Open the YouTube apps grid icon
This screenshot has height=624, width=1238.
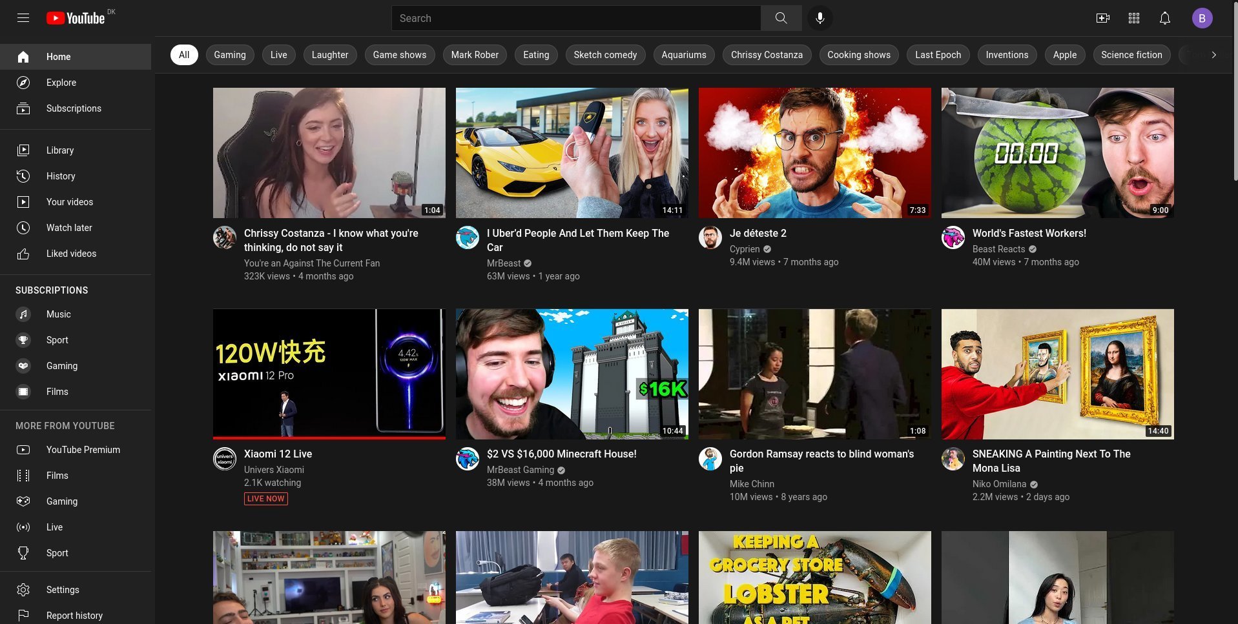[x=1133, y=18]
